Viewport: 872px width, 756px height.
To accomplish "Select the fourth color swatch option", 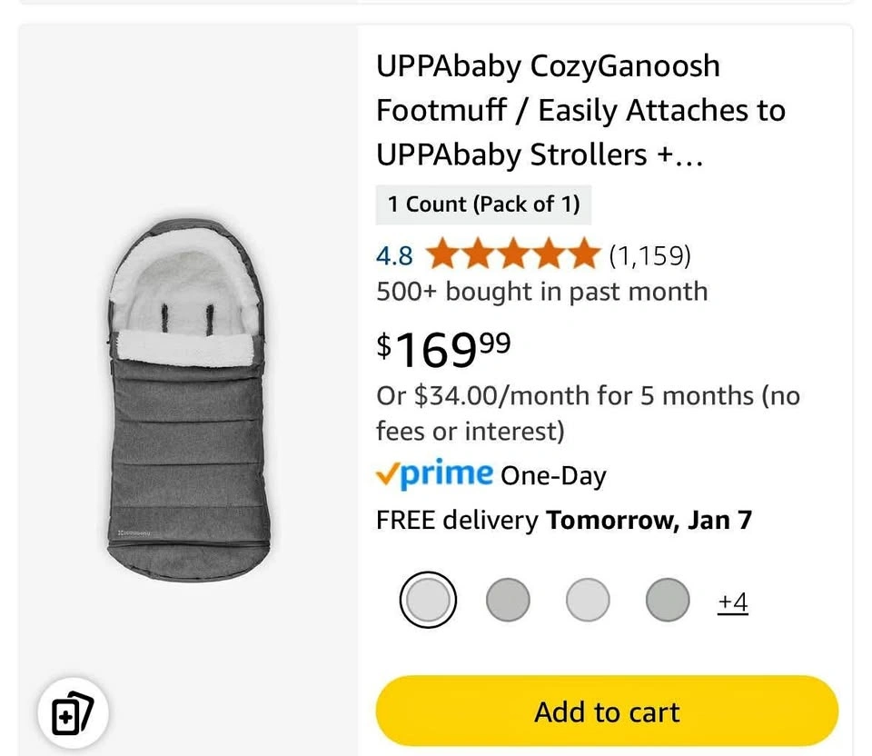I will click(668, 600).
